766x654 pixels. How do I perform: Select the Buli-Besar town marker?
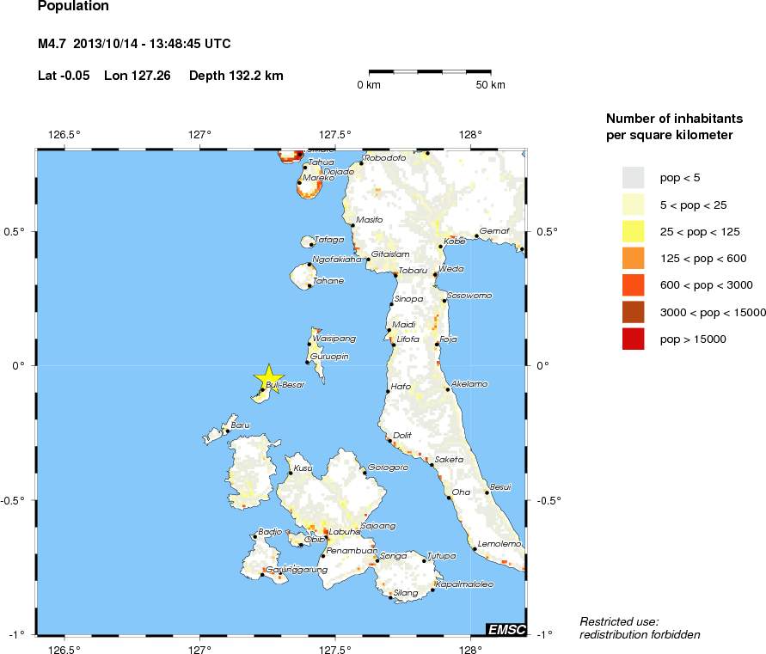262,390
